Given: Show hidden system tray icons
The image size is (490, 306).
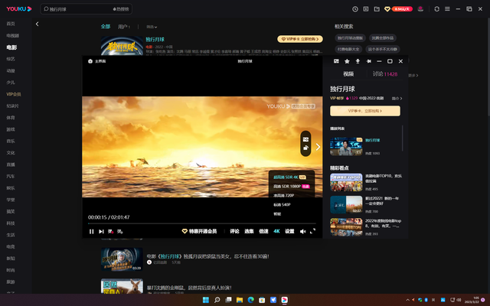Looking at the screenshot, I should point(407,300).
